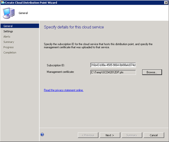Open the Alerts step in sidebar
This screenshot has width=169, height=142.
(7, 37)
